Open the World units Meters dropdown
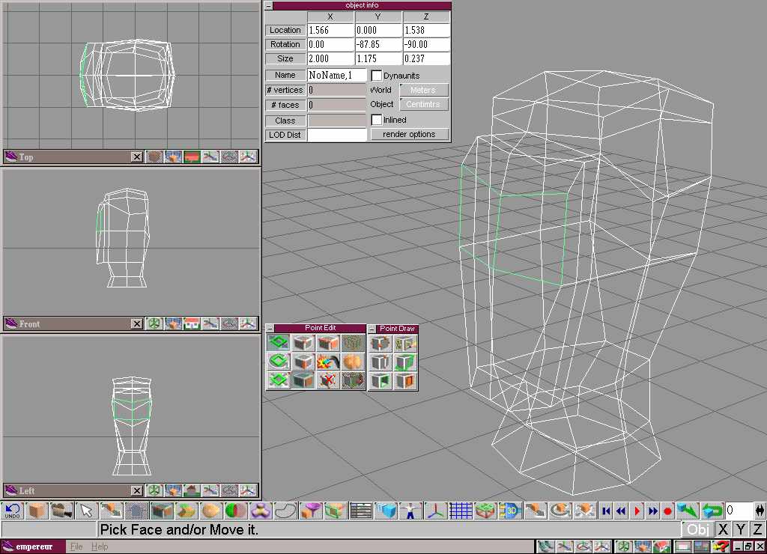This screenshot has height=554, width=767. 424,90
